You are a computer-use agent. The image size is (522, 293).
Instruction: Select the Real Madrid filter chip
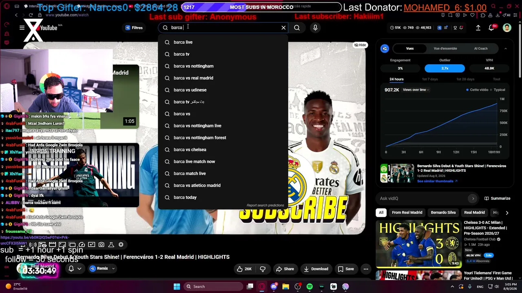474,212
